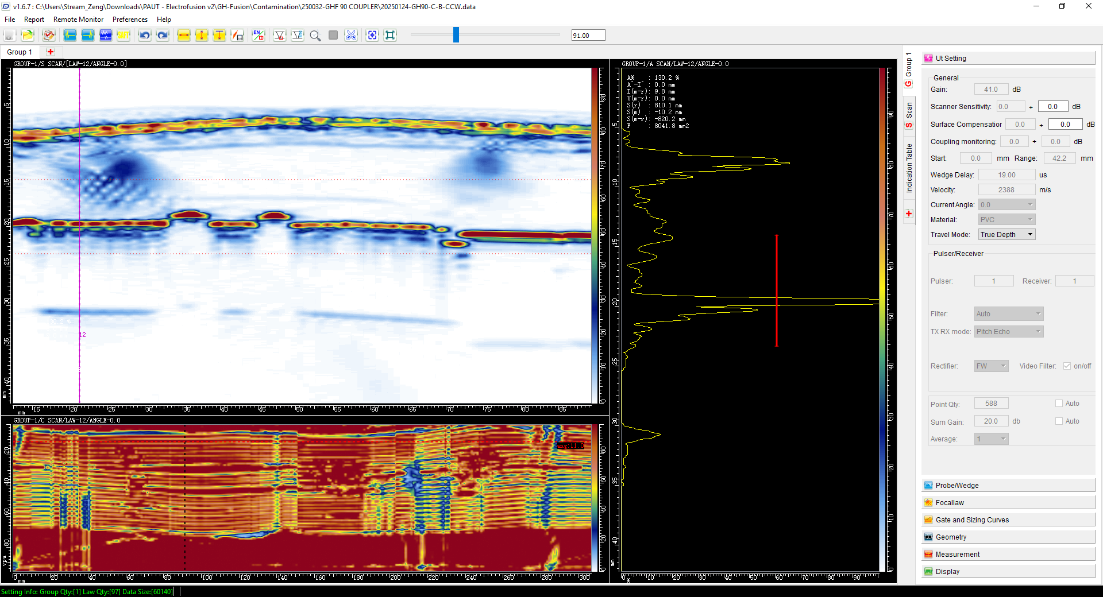Switch to the Indication Table tab
The image size is (1103, 597).
pos(909,168)
